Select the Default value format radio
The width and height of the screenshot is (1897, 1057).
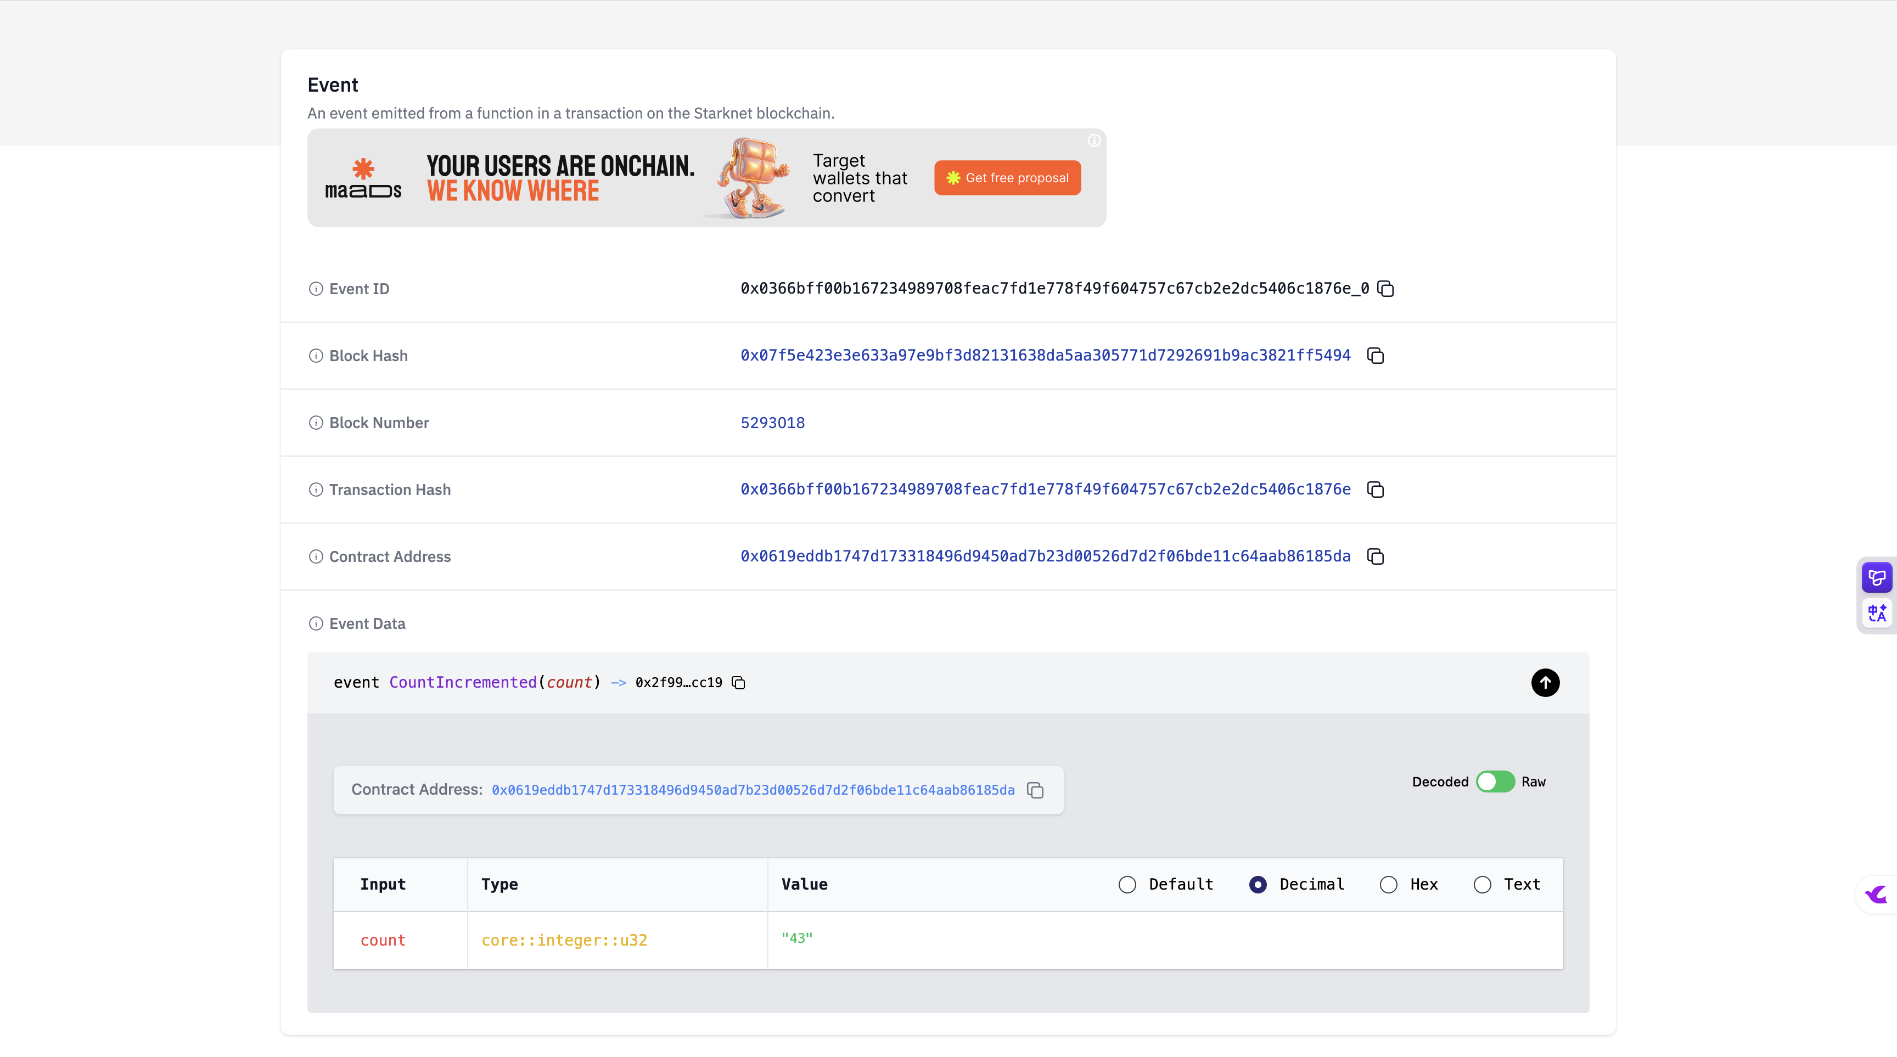[x=1127, y=885]
